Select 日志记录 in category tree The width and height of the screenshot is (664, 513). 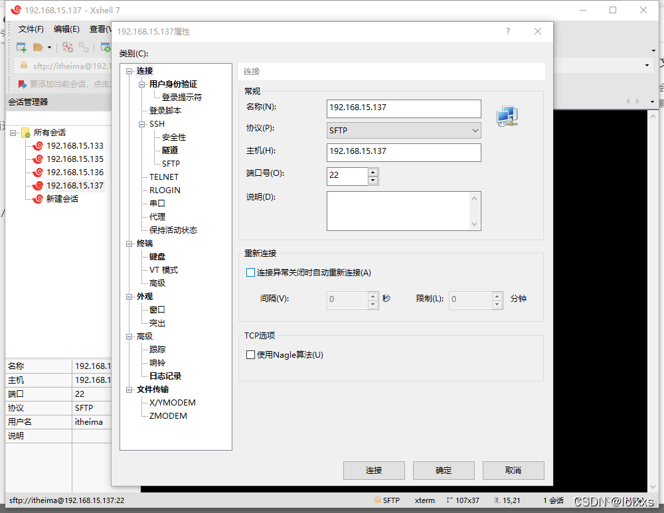(165, 376)
